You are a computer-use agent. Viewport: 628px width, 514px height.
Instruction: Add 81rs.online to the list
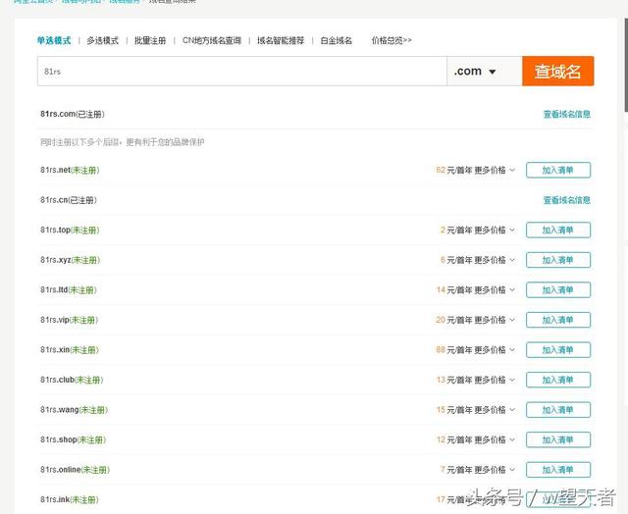coord(558,470)
